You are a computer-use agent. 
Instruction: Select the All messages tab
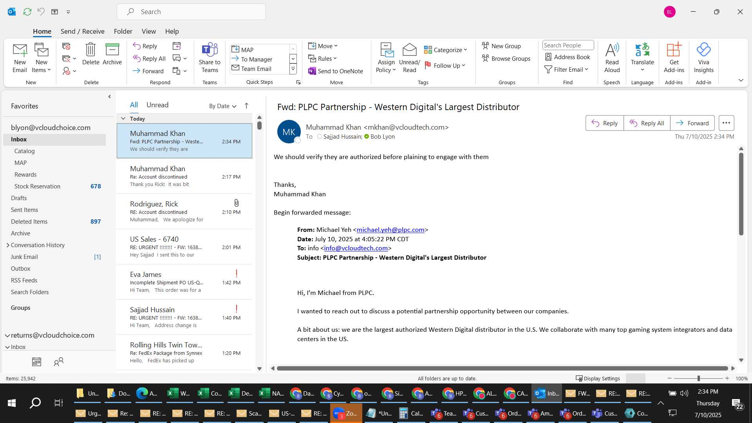coord(134,105)
